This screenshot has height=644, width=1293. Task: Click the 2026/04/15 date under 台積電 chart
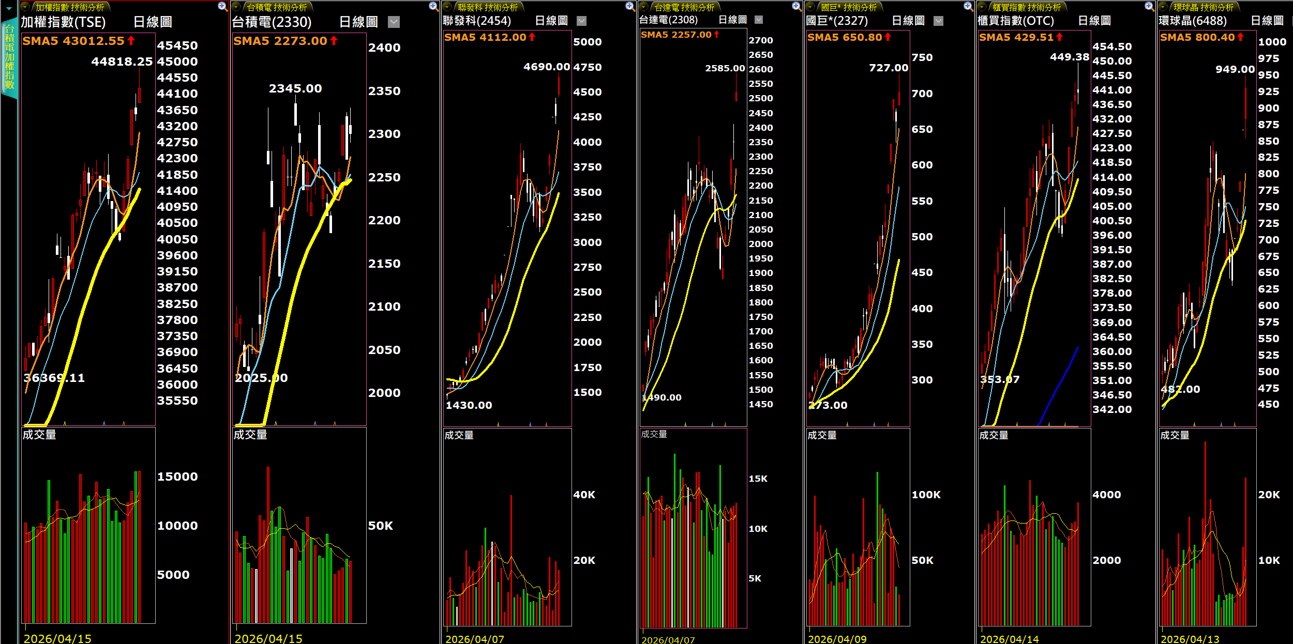pos(268,639)
